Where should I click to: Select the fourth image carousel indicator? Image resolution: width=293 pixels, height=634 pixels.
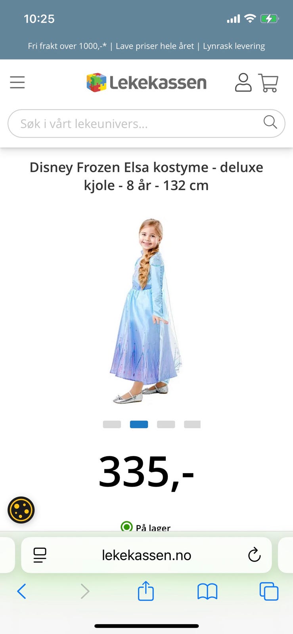(192, 424)
